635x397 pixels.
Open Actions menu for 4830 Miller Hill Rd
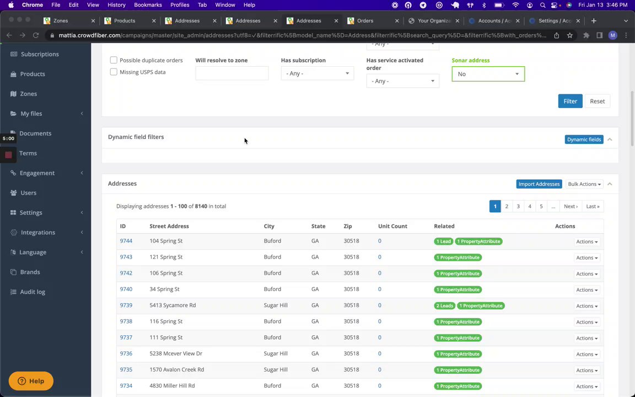tap(587, 387)
